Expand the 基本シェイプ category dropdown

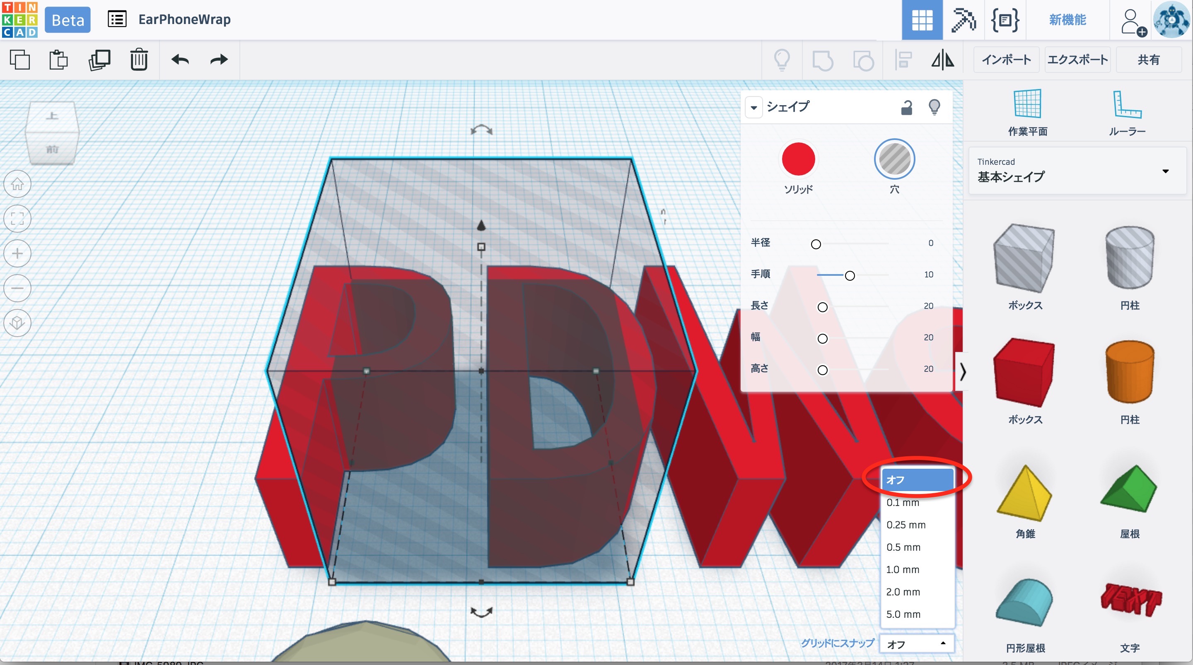pos(1165,171)
